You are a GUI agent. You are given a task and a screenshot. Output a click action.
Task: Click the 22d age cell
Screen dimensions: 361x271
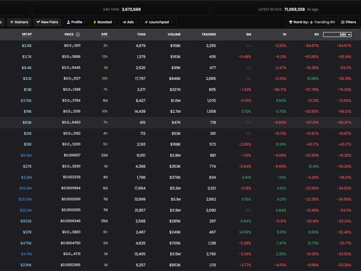pos(104,155)
